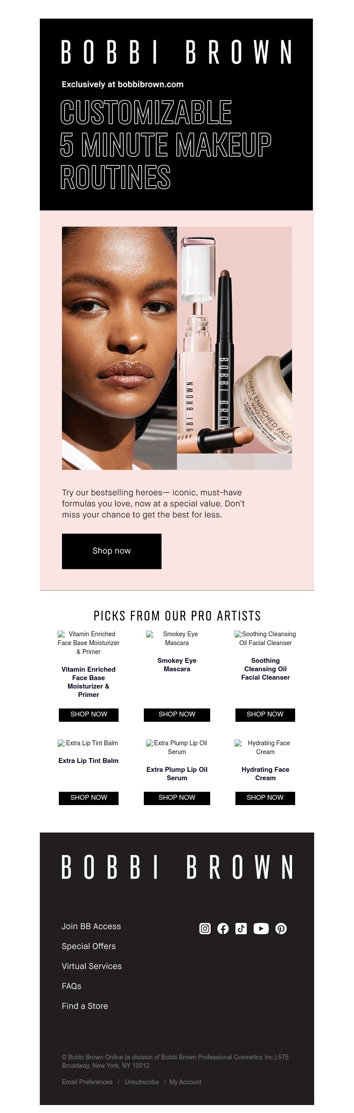This screenshot has height=1113, width=354.
Task: Click the black Shop now button
Action: coord(112,551)
